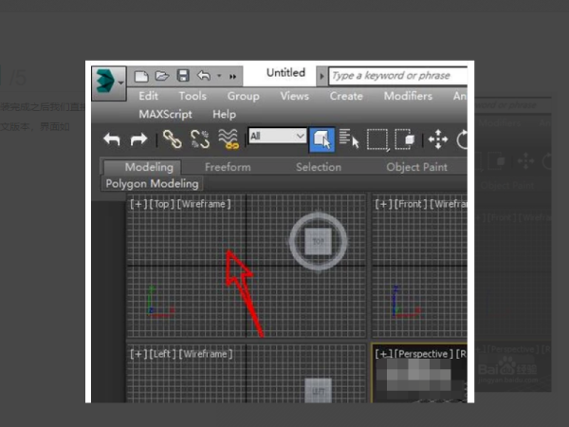Viewport: 569px width, 427px height.
Task: Click the Bind to Space Warp icon
Action: point(229,139)
